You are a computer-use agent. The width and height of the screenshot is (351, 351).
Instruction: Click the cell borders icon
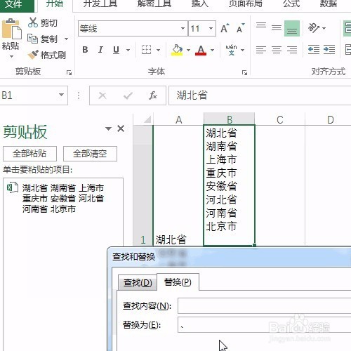click(147, 50)
